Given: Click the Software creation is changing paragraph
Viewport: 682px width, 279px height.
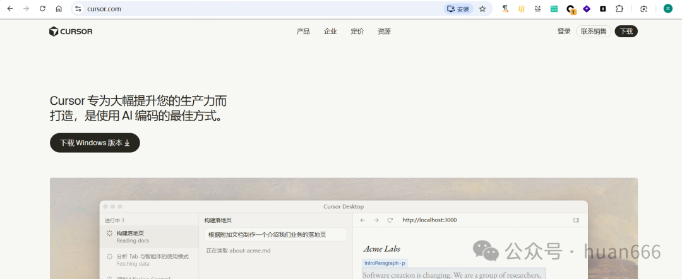Looking at the screenshot, I should (453, 274).
